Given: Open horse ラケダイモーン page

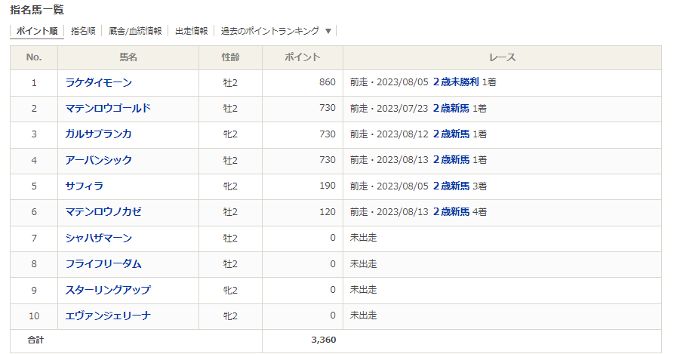Looking at the screenshot, I should click(x=99, y=82).
